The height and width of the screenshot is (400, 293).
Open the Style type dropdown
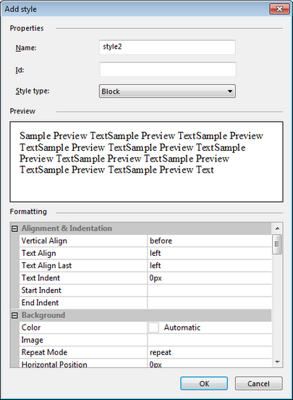point(167,91)
